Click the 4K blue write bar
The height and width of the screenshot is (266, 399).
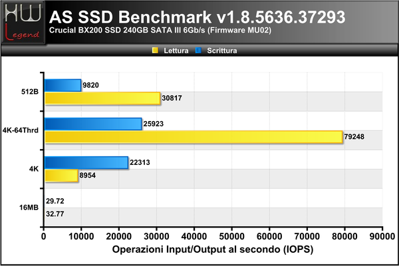(x=86, y=163)
